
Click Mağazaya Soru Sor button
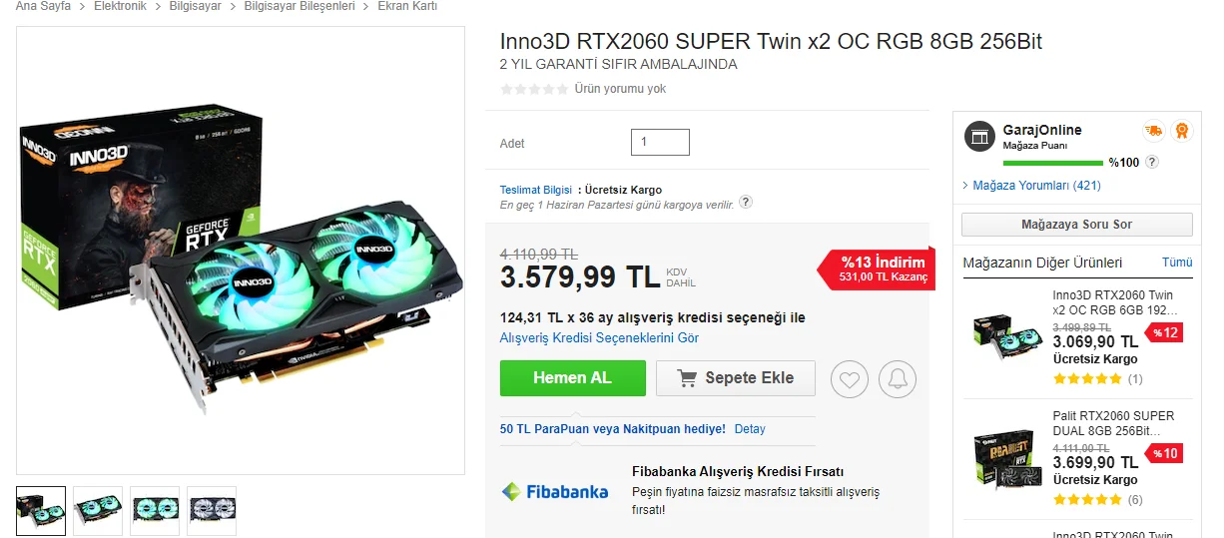[1076, 225]
